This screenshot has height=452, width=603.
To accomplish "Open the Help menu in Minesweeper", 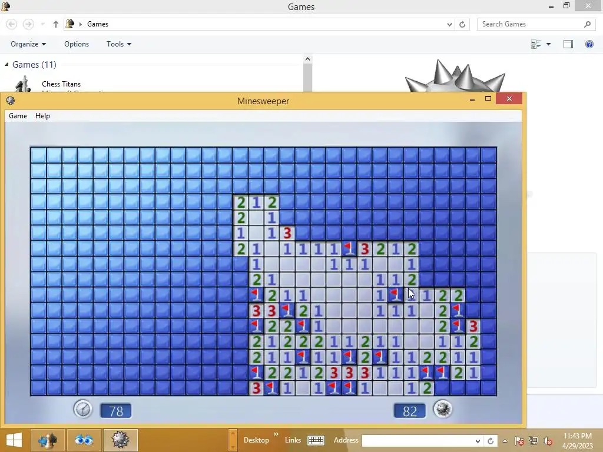I will tap(42, 116).
